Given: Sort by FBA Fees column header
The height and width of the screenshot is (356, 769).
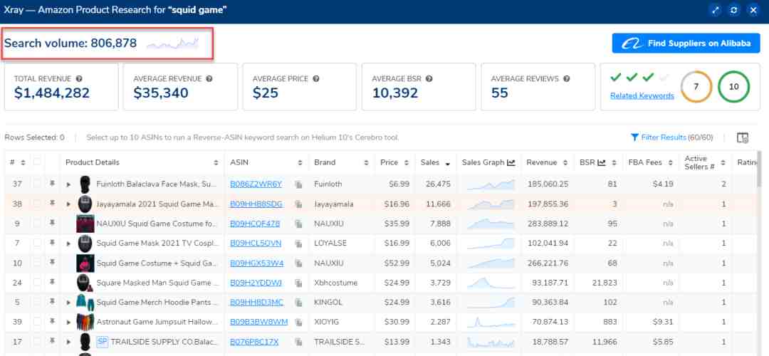Looking at the screenshot, I should 670,162.
